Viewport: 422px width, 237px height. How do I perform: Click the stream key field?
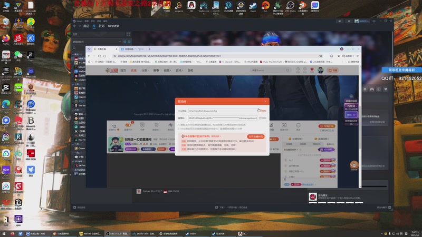pyautogui.click(x=222, y=118)
